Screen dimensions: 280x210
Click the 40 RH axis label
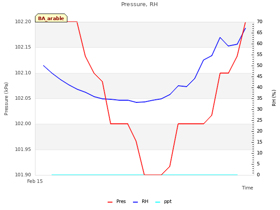pyautogui.click(x=259, y=87)
